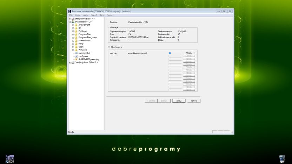This screenshot has width=292, height=164.
Task: Click the Anuluj button
Action: click(179, 101)
